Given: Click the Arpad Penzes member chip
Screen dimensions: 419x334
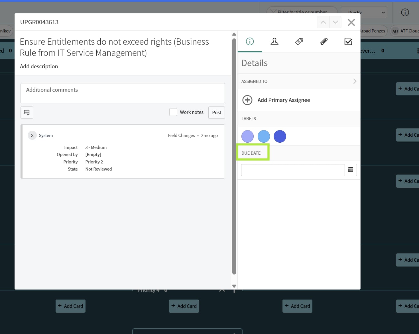Looking at the screenshot, I should 373,31.
